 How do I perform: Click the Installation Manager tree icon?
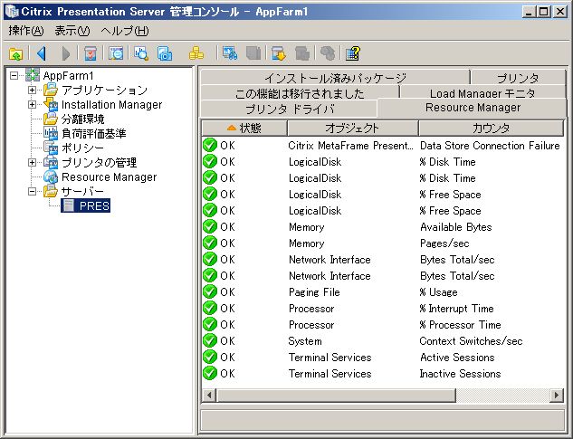pyautogui.click(x=51, y=104)
